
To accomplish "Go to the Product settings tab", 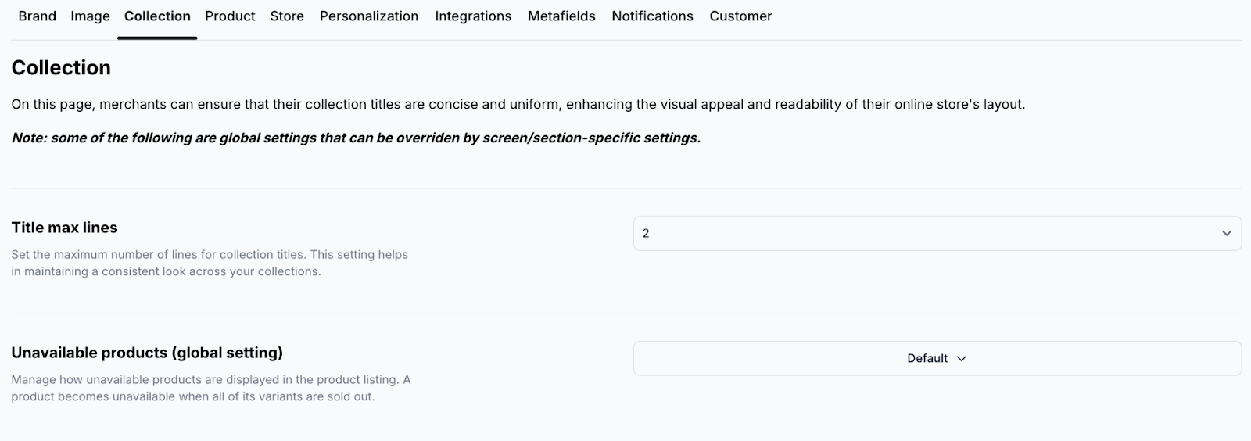I will (230, 16).
